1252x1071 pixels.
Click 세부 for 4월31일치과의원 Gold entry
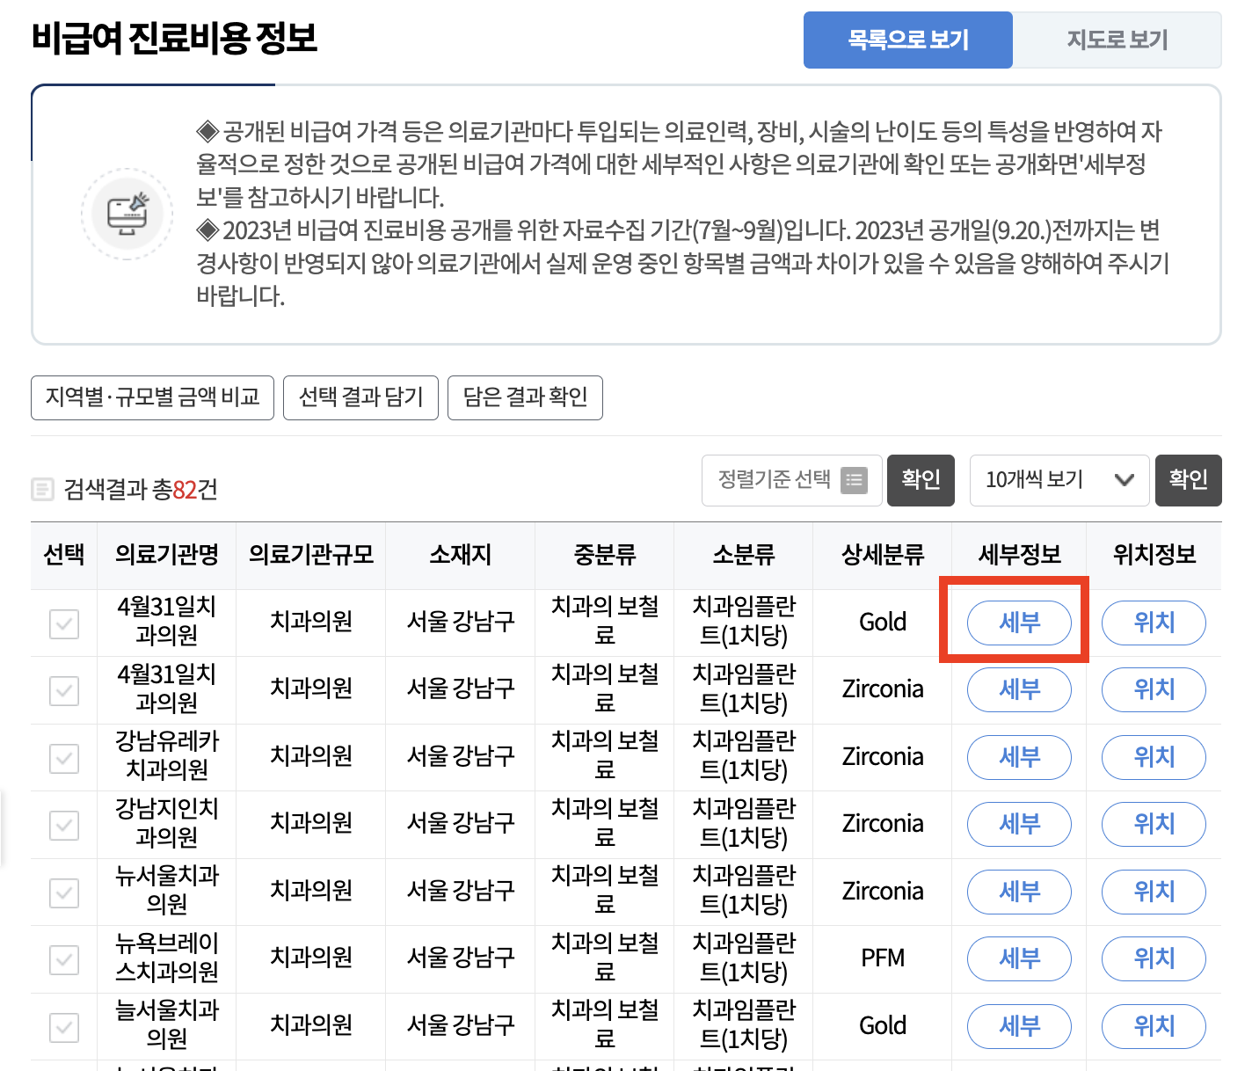pos(1019,623)
